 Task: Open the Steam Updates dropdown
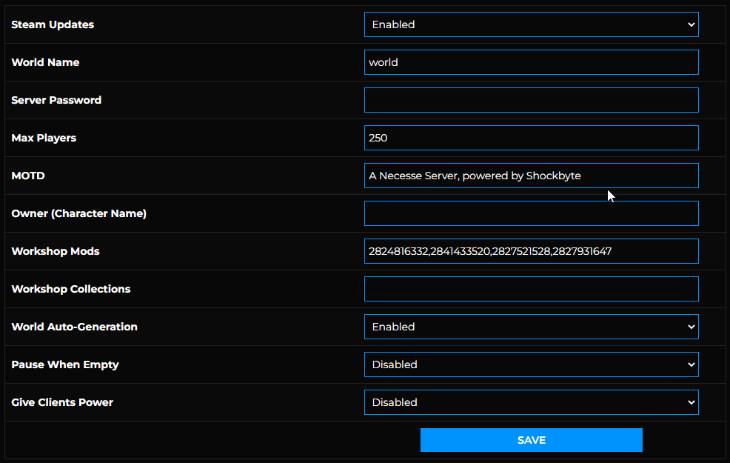(x=531, y=24)
